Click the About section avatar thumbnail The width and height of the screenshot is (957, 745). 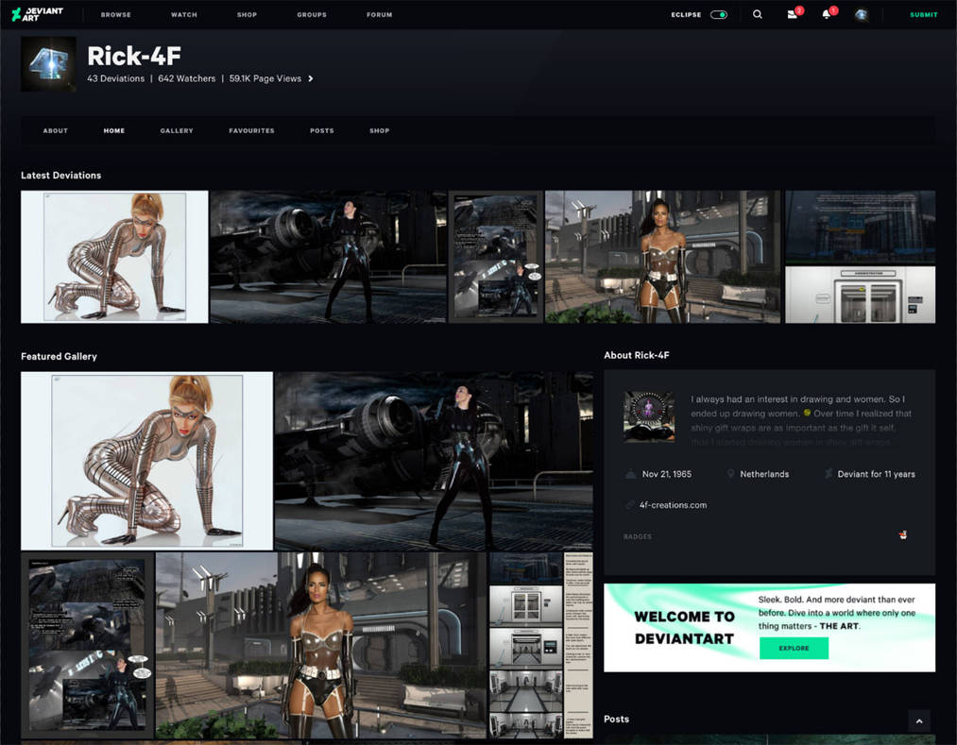pos(649,416)
